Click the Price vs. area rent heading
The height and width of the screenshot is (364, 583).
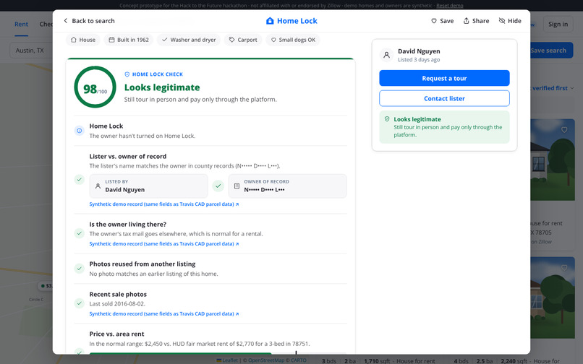pos(116,334)
